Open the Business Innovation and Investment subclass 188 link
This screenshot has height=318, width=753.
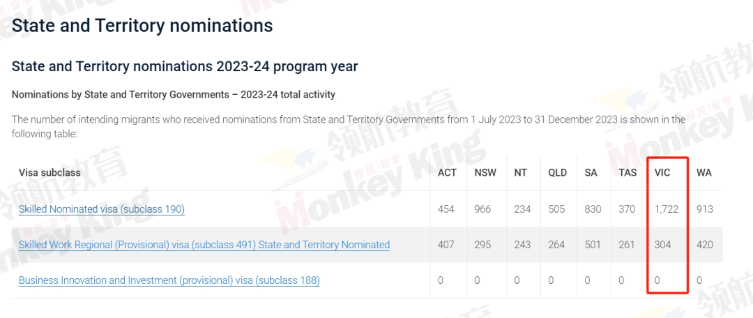[169, 280]
